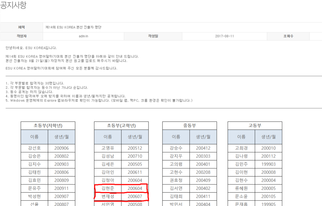Click the birth value 200412 in 중등부 table
Image resolution: width=322 pixels, height=206 pixels.
point(203,149)
